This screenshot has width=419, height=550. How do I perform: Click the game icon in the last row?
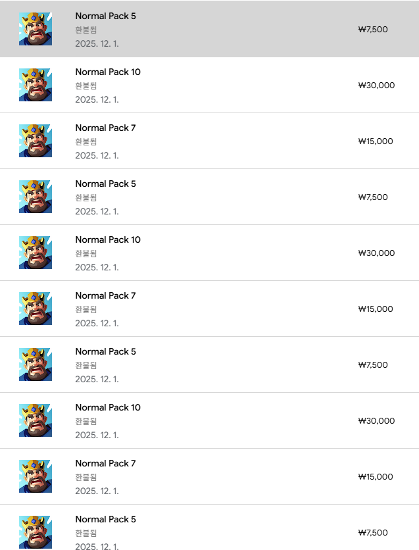36,532
